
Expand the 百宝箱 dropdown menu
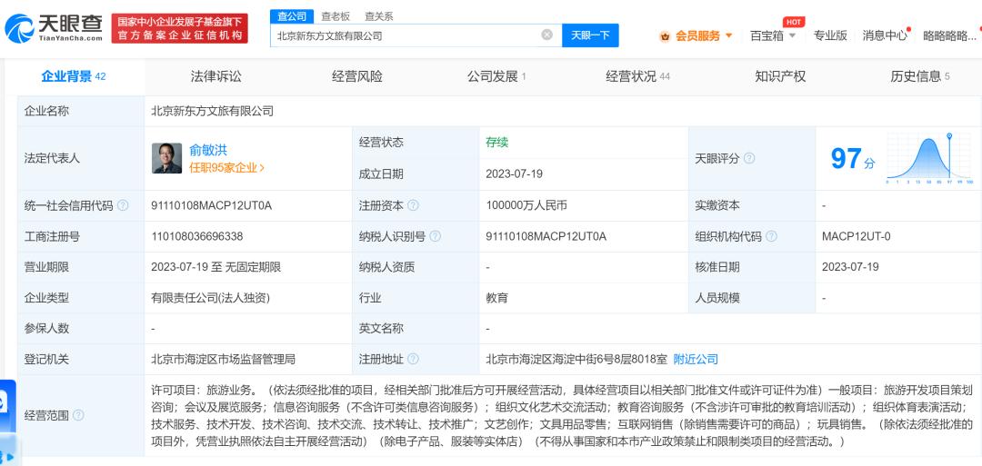point(773,35)
